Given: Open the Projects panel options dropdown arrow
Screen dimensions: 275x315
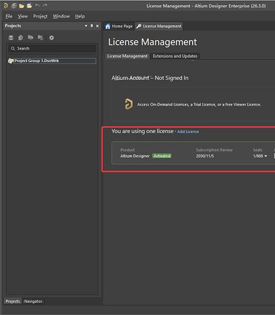Looking at the screenshot, I should coord(86,26).
